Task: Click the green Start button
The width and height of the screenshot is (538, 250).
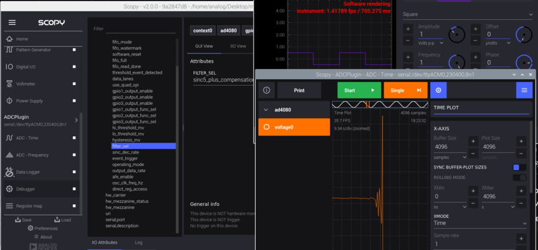Action: [x=358, y=90]
